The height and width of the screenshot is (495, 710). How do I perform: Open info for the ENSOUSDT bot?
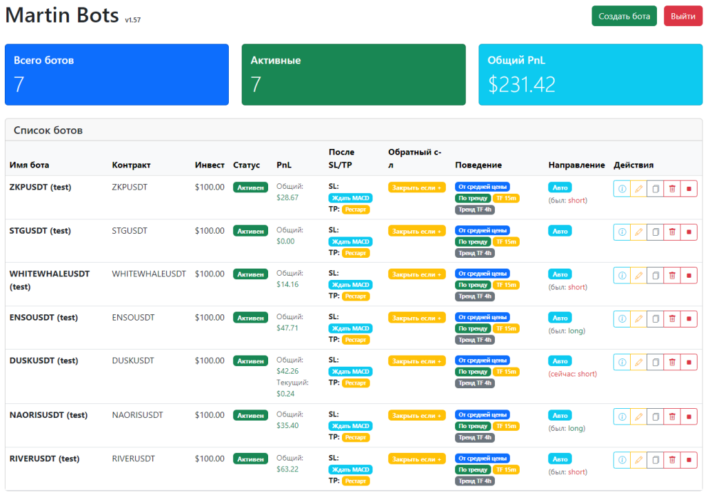621,319
